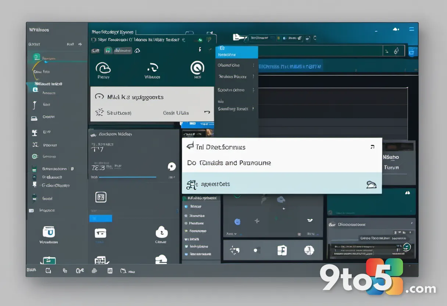Select the green Sprenes icon in the sidebar
This screenshot has height=306, width=447.
pyautogui.click(x=36, y=57)
